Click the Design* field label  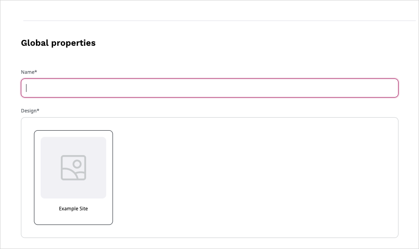tap(30, 111)
